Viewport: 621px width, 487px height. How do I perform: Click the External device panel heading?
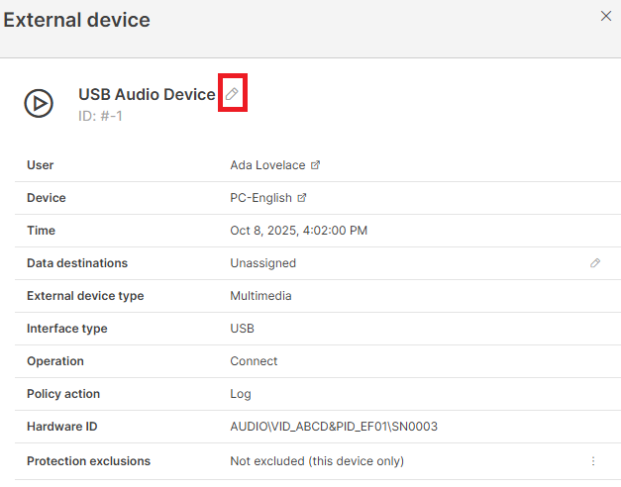[77, 20]
